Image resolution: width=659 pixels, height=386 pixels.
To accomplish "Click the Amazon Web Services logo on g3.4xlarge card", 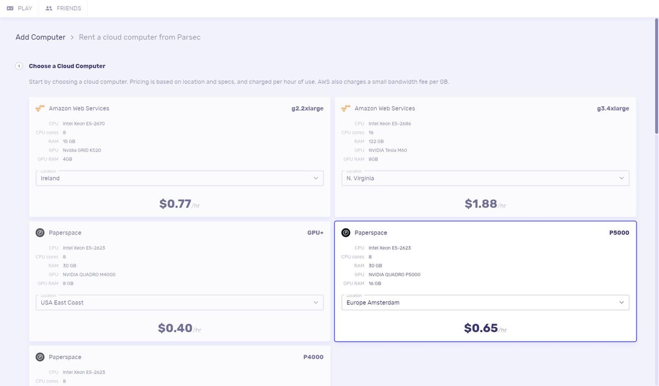I will pos(346,109).
